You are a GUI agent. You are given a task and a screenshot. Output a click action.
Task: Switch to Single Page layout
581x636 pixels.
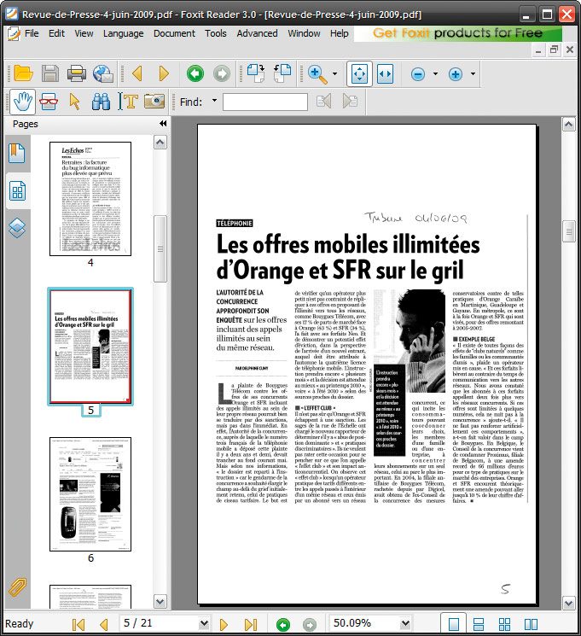453,624
